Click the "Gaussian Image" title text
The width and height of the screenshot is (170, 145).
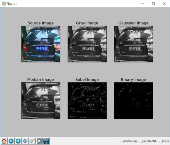click(133, 23)
